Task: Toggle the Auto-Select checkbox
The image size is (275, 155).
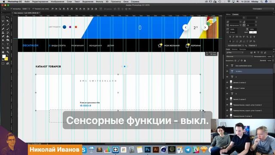Action: (x=12, y=9)
